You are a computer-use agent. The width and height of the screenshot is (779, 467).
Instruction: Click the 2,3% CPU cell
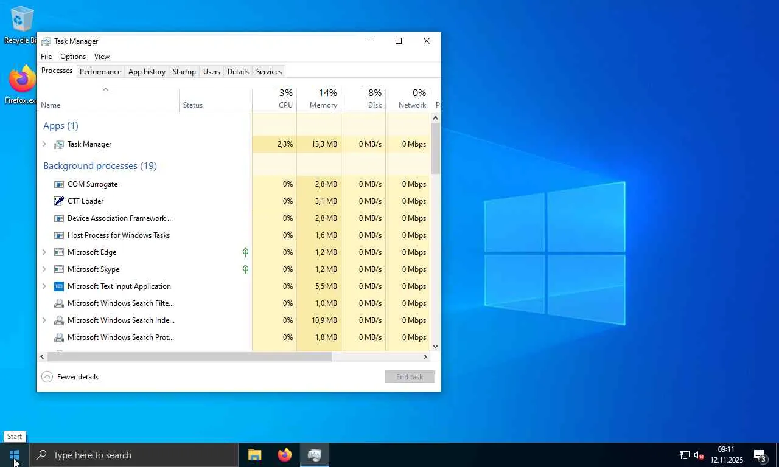point(274,144)
